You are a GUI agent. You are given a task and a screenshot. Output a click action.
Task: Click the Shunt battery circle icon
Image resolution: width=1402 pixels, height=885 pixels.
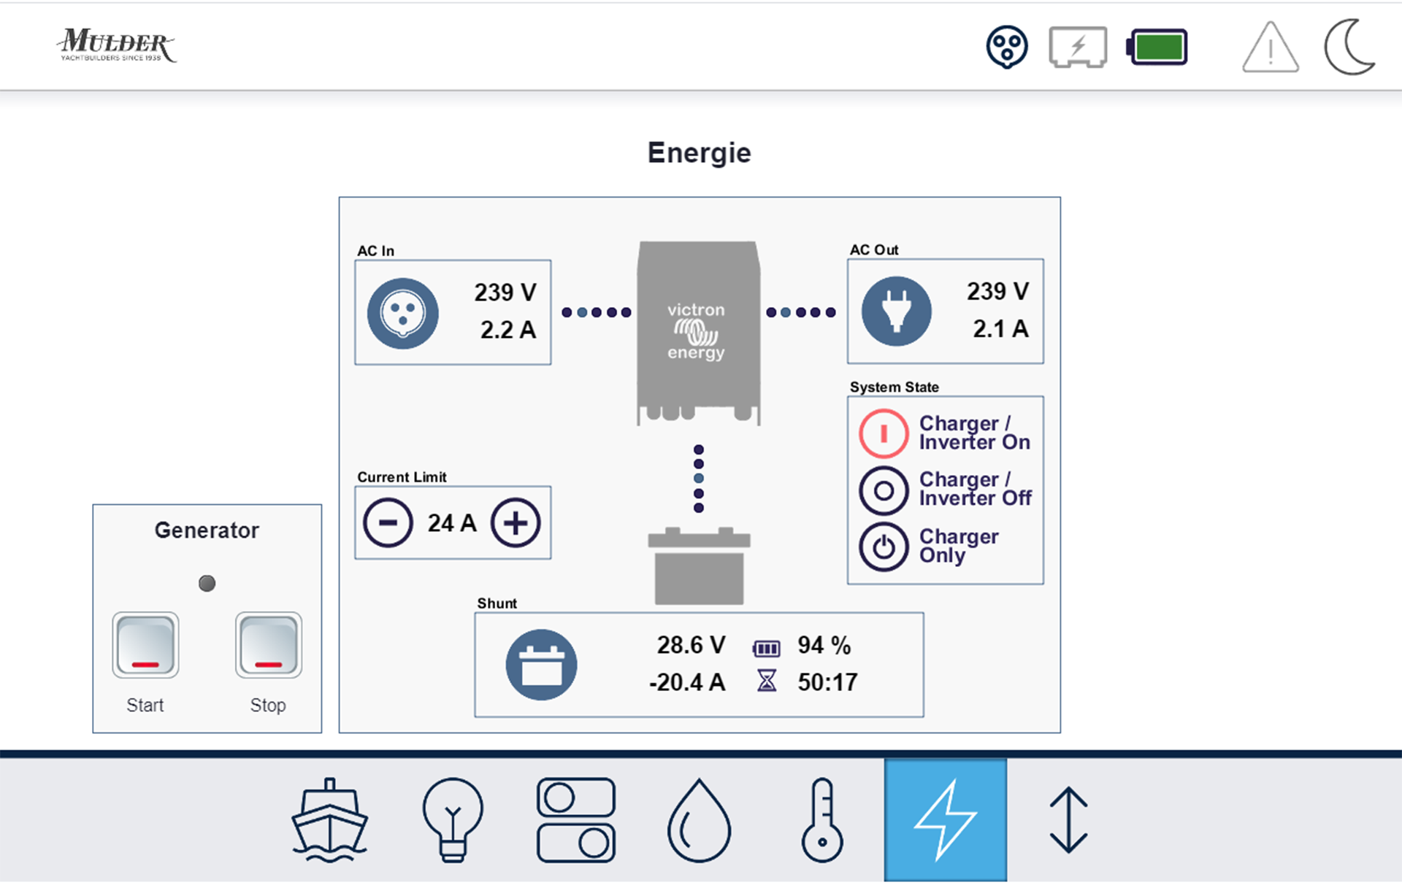coord(541,665)
